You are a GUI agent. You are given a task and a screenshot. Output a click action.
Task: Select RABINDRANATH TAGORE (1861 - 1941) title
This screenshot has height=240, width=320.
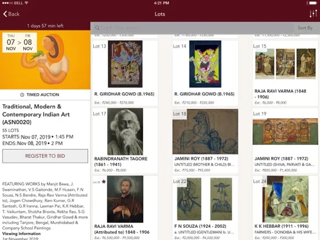(121, 161)
